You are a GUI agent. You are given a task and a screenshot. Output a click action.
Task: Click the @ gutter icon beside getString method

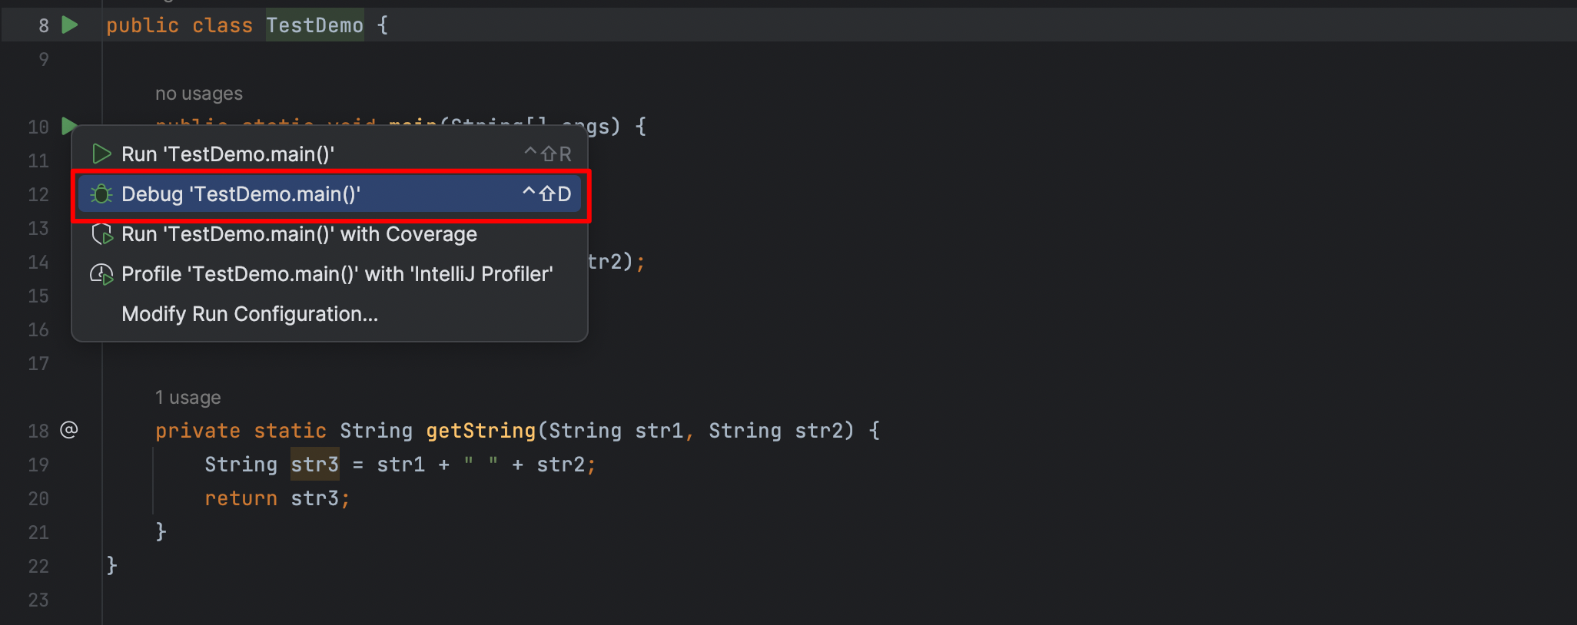(69, 430)
